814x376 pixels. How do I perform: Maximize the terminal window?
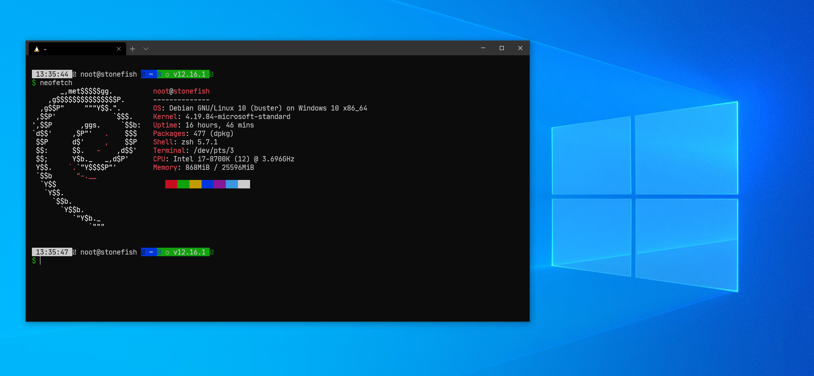502,48
